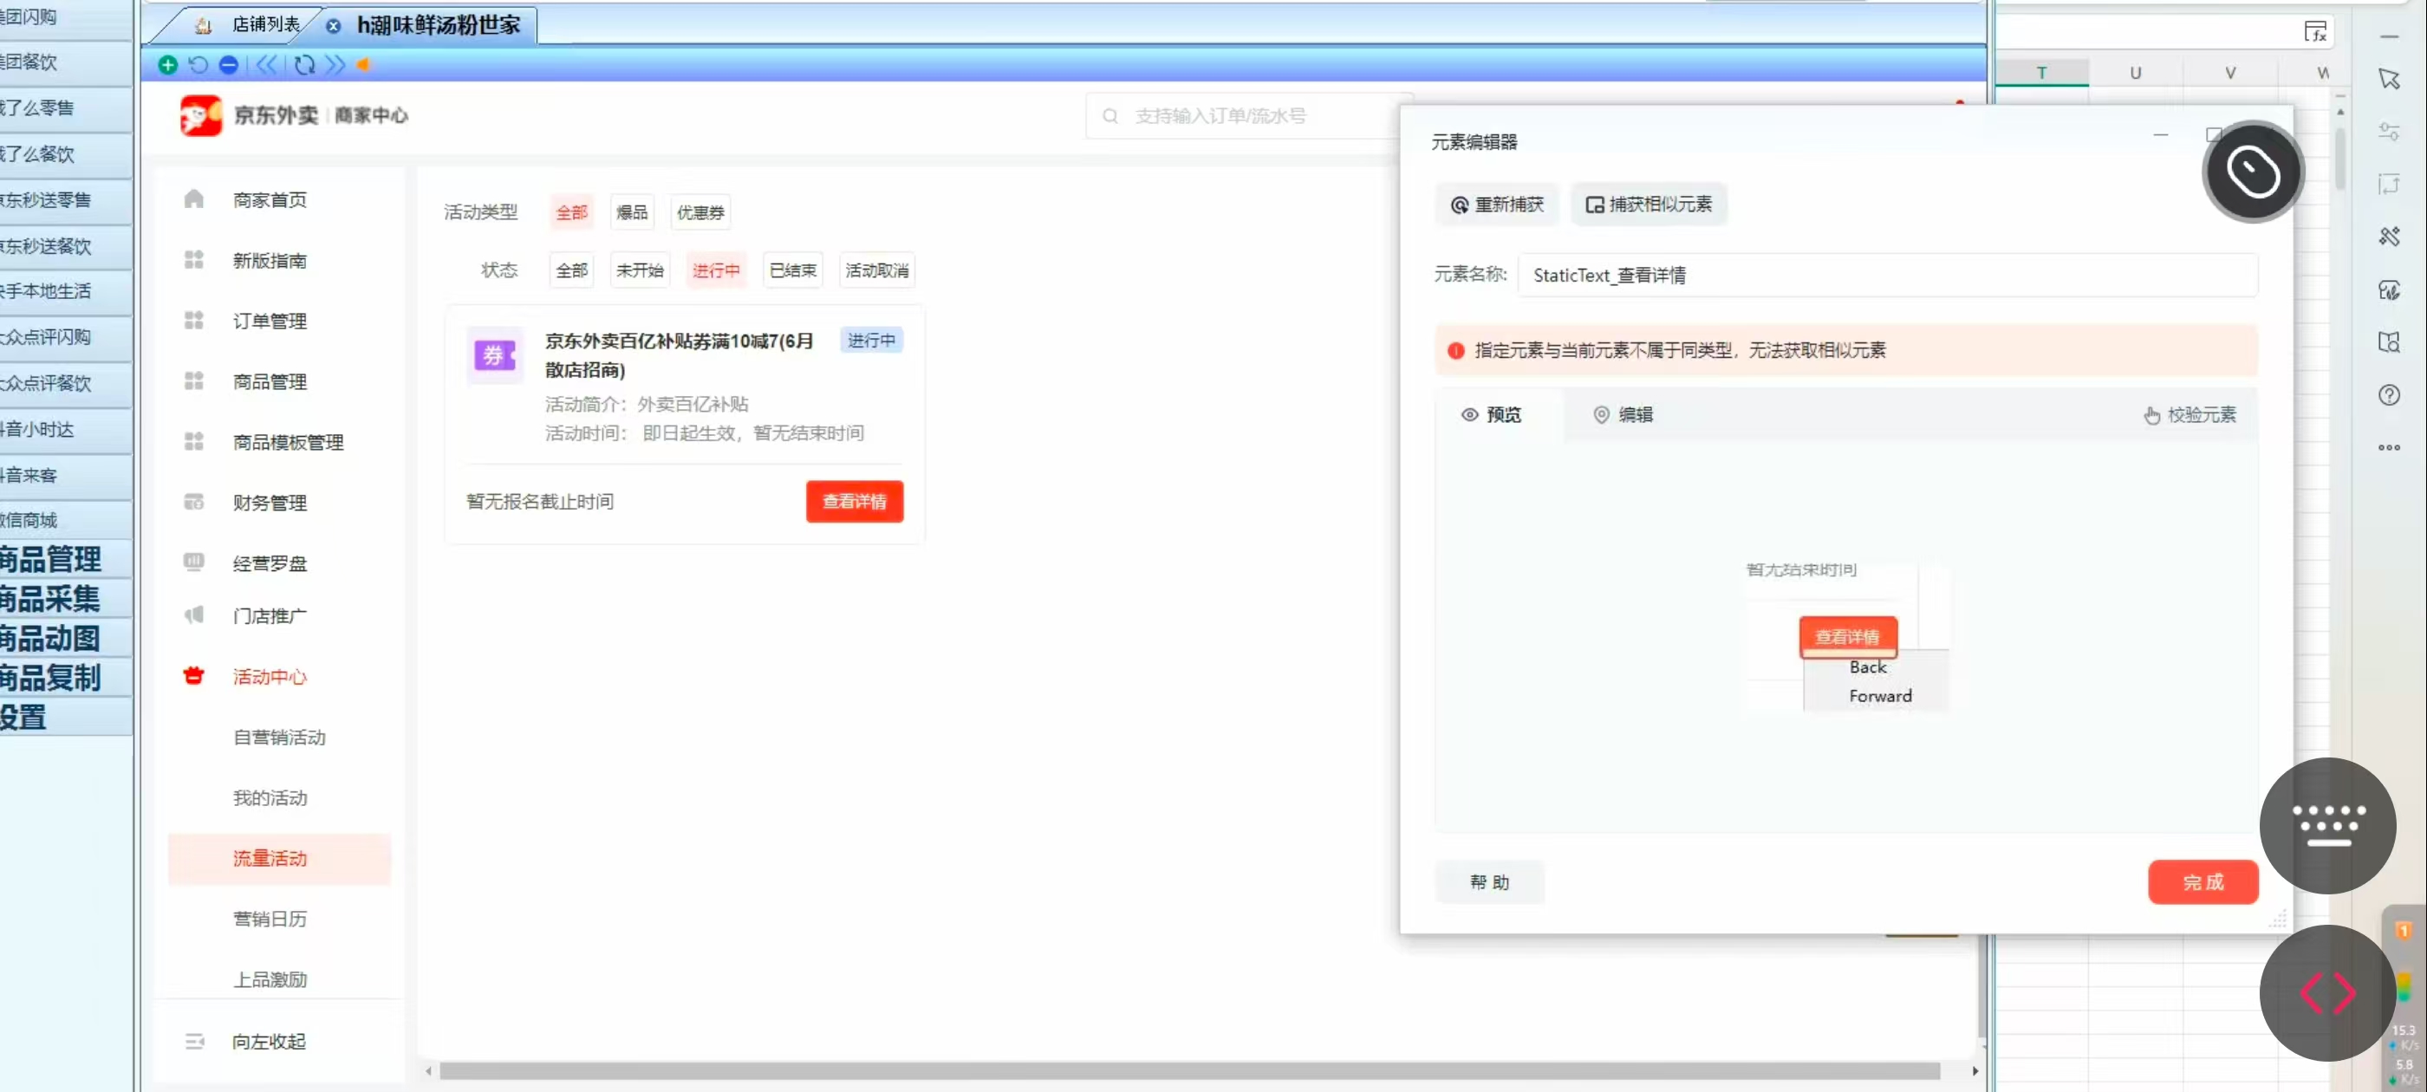Click 校验元素 in element editor
The width and height of the screenshot is (2427, 1092).
(x=2190, y=414)
